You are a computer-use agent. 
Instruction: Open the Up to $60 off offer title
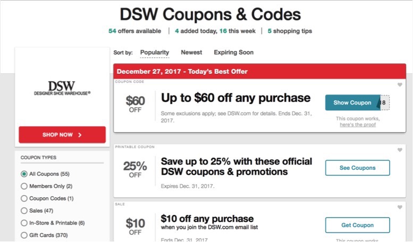[236, 98]
